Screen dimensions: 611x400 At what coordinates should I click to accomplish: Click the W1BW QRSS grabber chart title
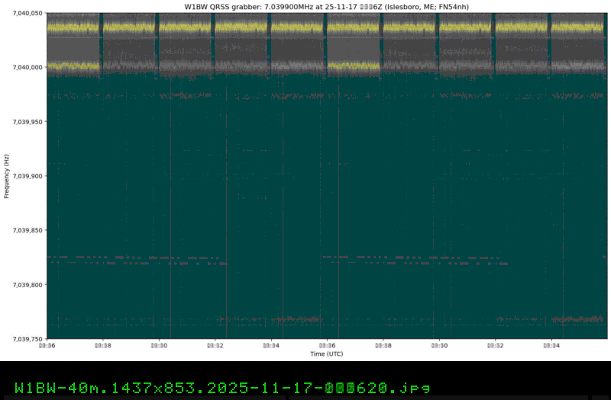[327, 7]
